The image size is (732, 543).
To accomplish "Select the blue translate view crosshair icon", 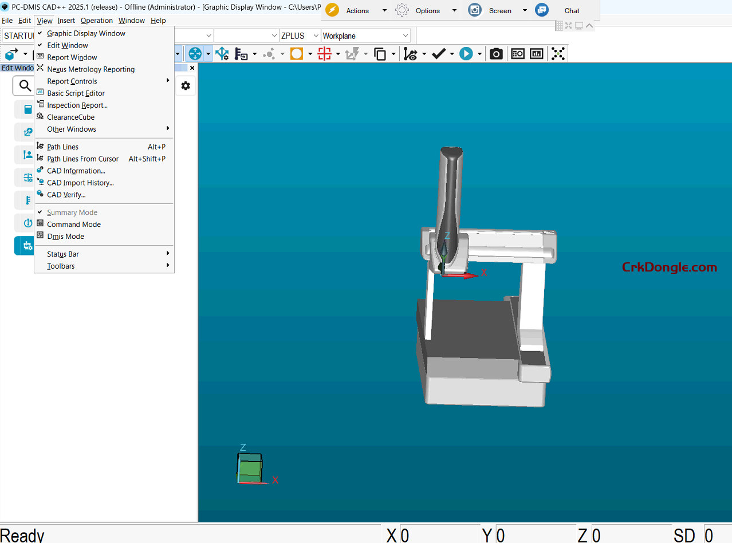I will point(195,53).
